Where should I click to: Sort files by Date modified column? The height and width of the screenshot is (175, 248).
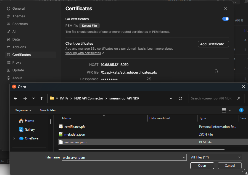[160, 118]
